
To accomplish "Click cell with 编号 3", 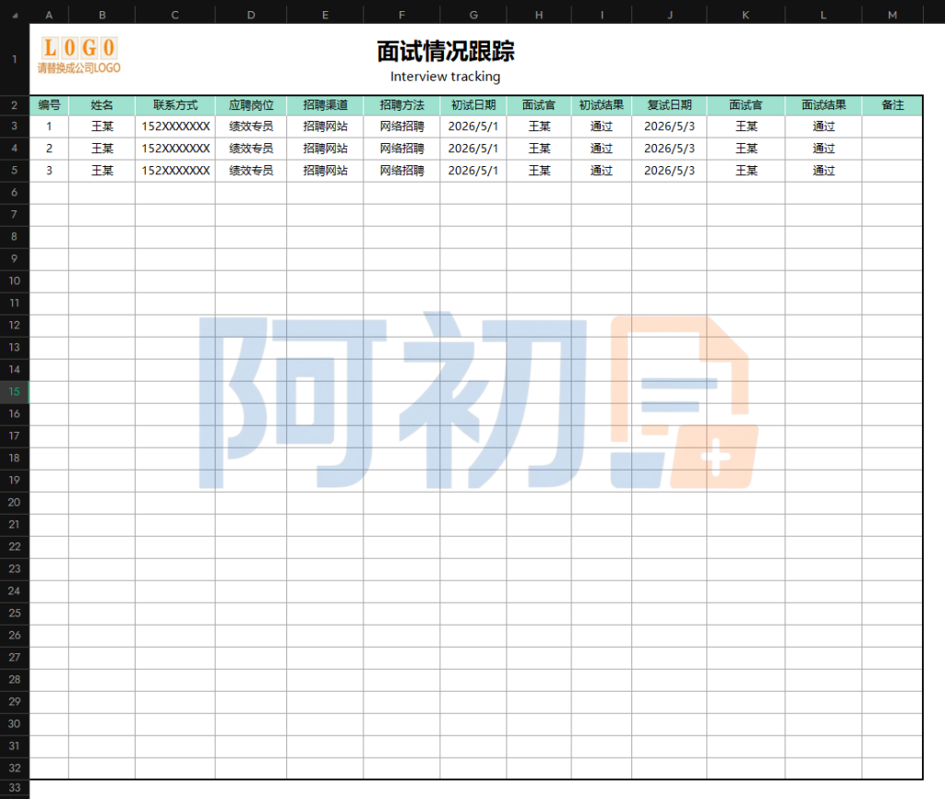I will pyautogui.click(x=49, y=171).
